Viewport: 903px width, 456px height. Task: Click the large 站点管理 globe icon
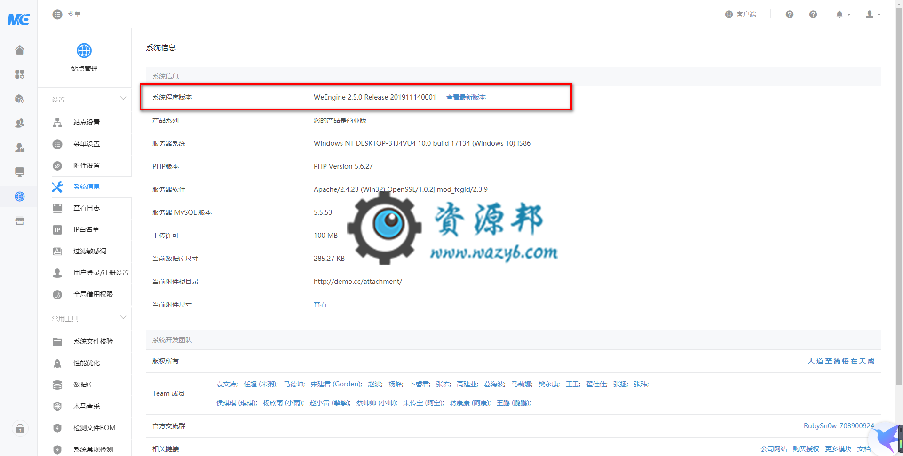(x=84, y=50)
